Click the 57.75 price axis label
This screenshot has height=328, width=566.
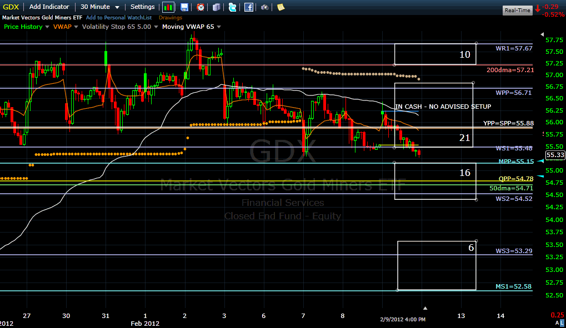point(555,40)
